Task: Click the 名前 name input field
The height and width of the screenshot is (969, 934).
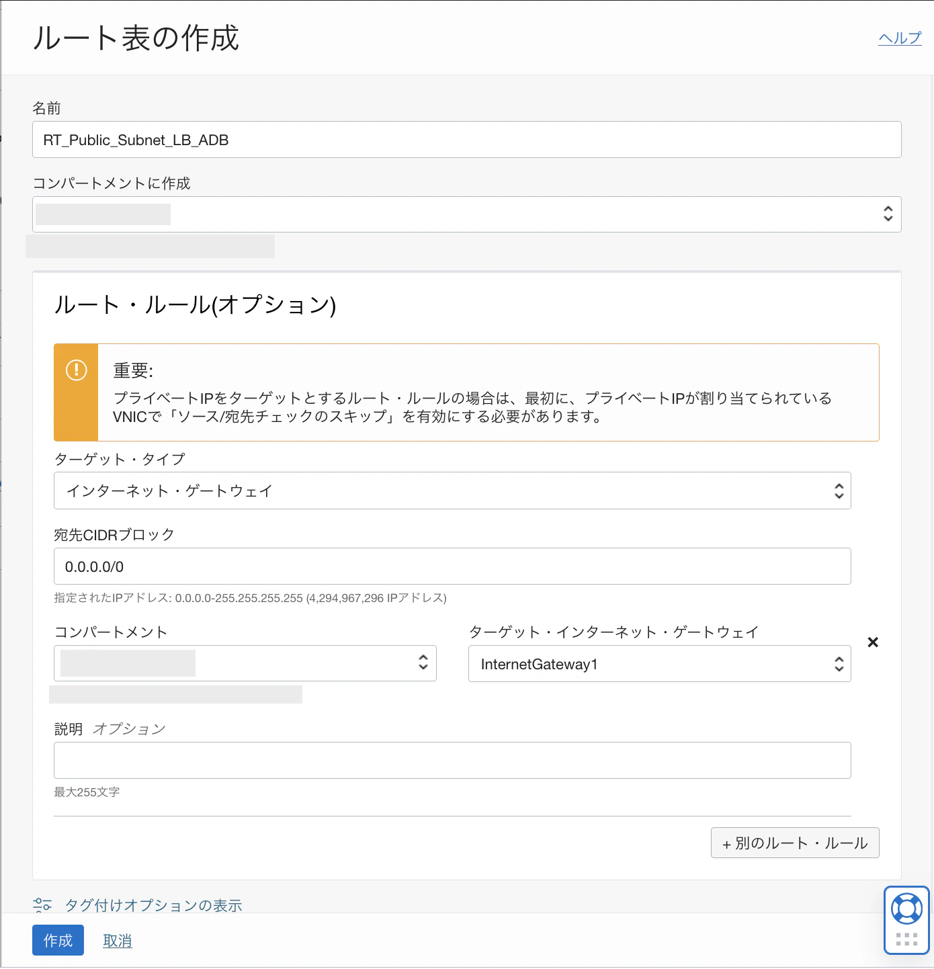Action: [466, 140]
